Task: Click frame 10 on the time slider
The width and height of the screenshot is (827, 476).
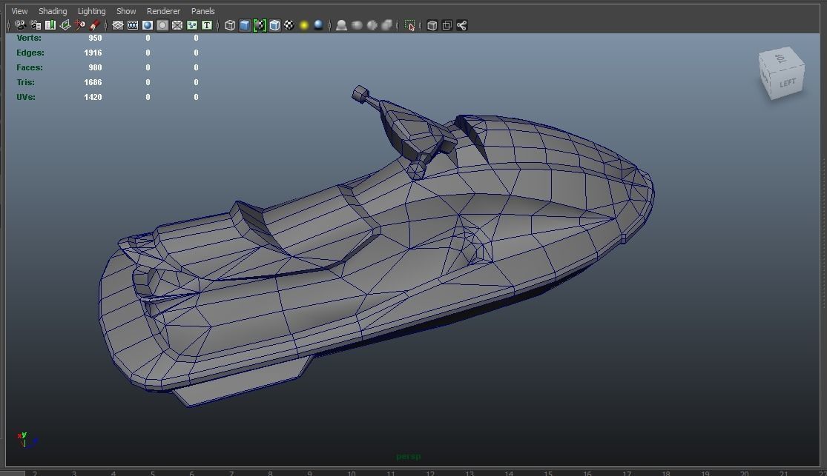Action: click(352, 473)
